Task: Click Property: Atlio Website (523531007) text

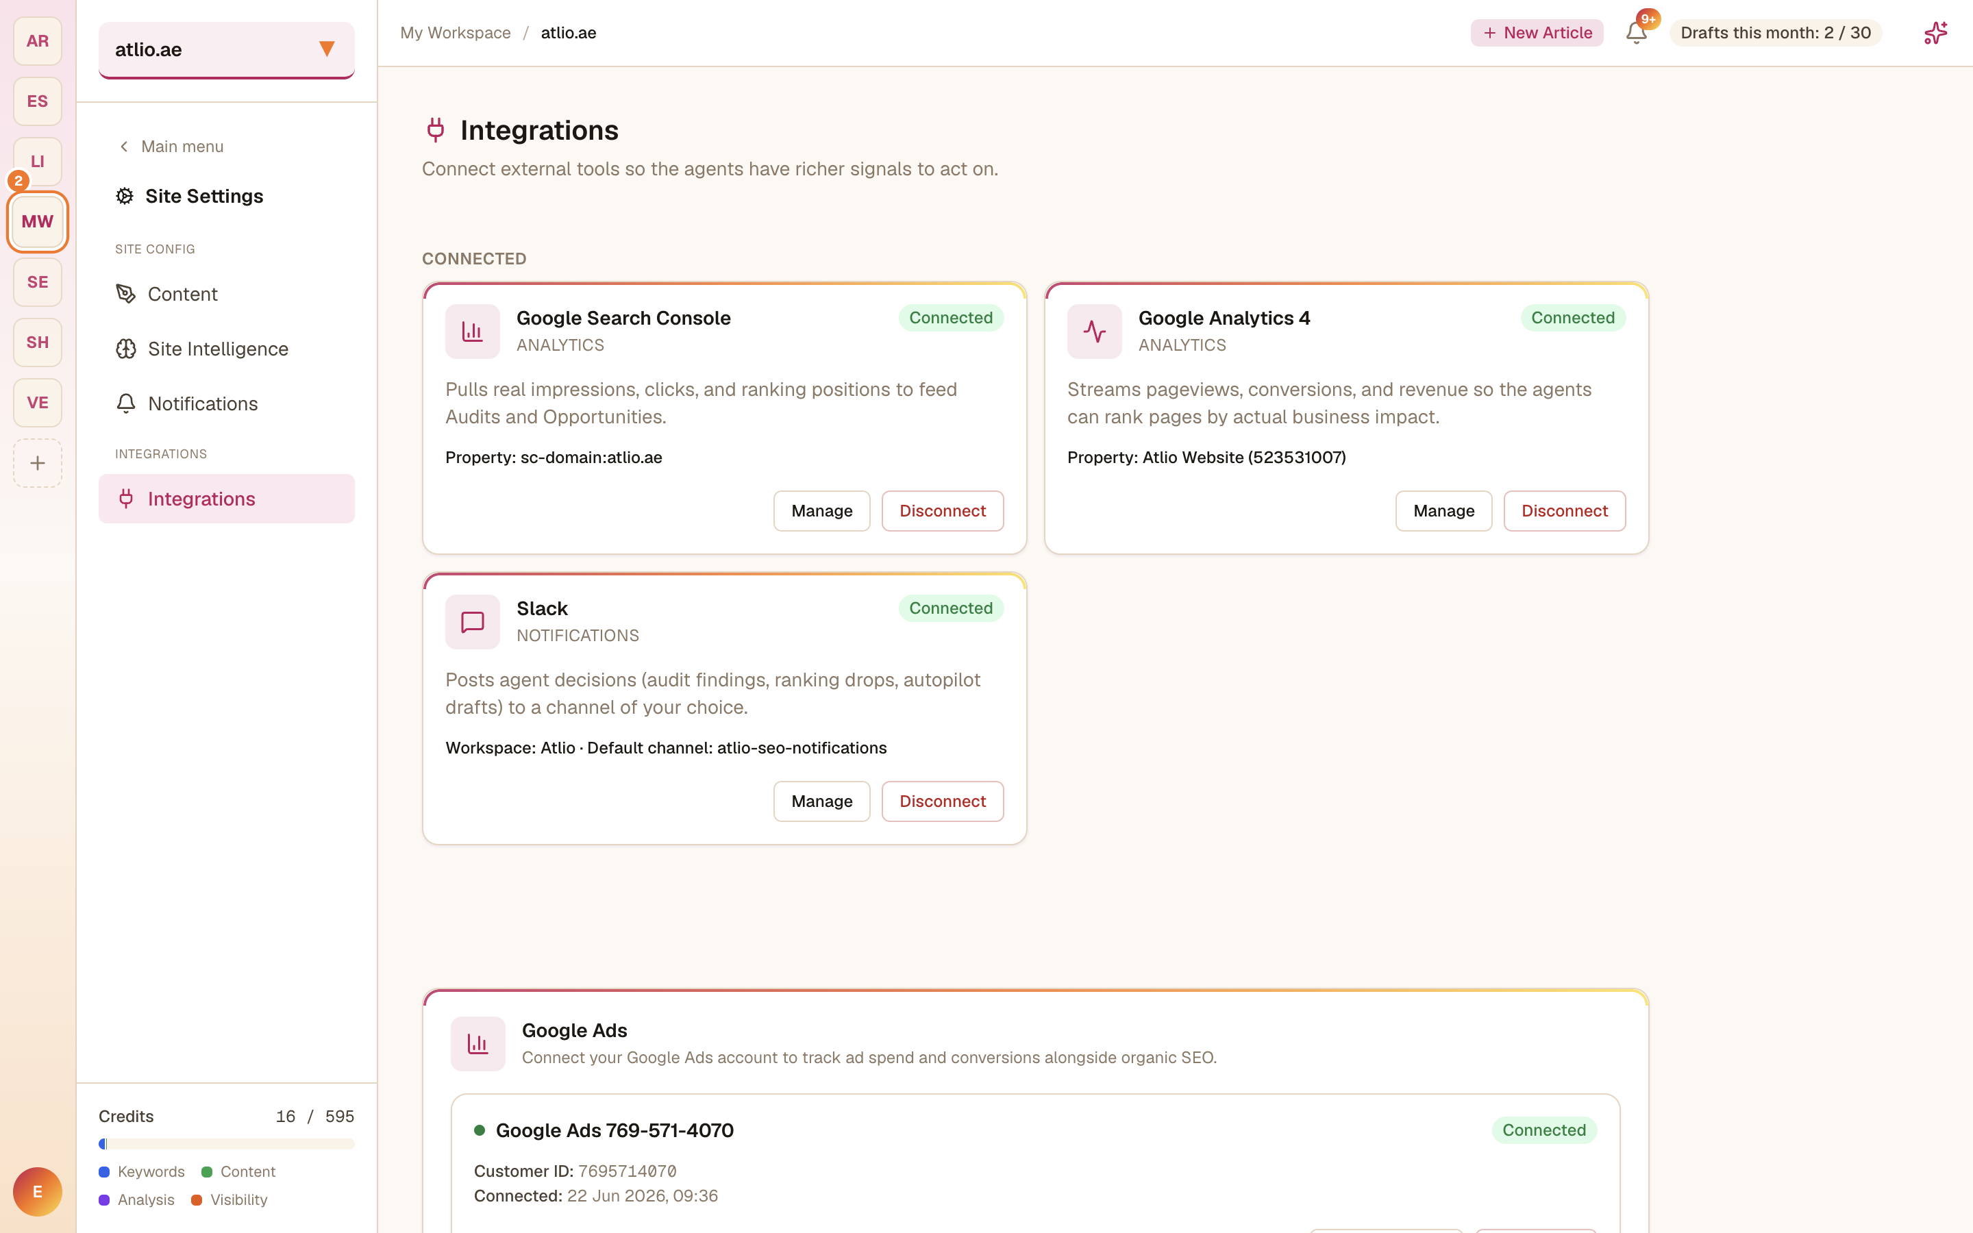Action: point(1206,458)
